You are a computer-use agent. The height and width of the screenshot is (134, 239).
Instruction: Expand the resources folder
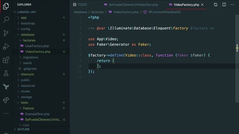28,86
